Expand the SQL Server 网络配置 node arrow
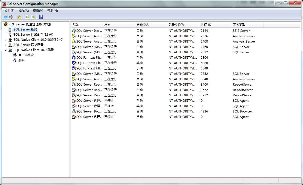303x185 pixels. pyautogui.click(x=6, y=45)
